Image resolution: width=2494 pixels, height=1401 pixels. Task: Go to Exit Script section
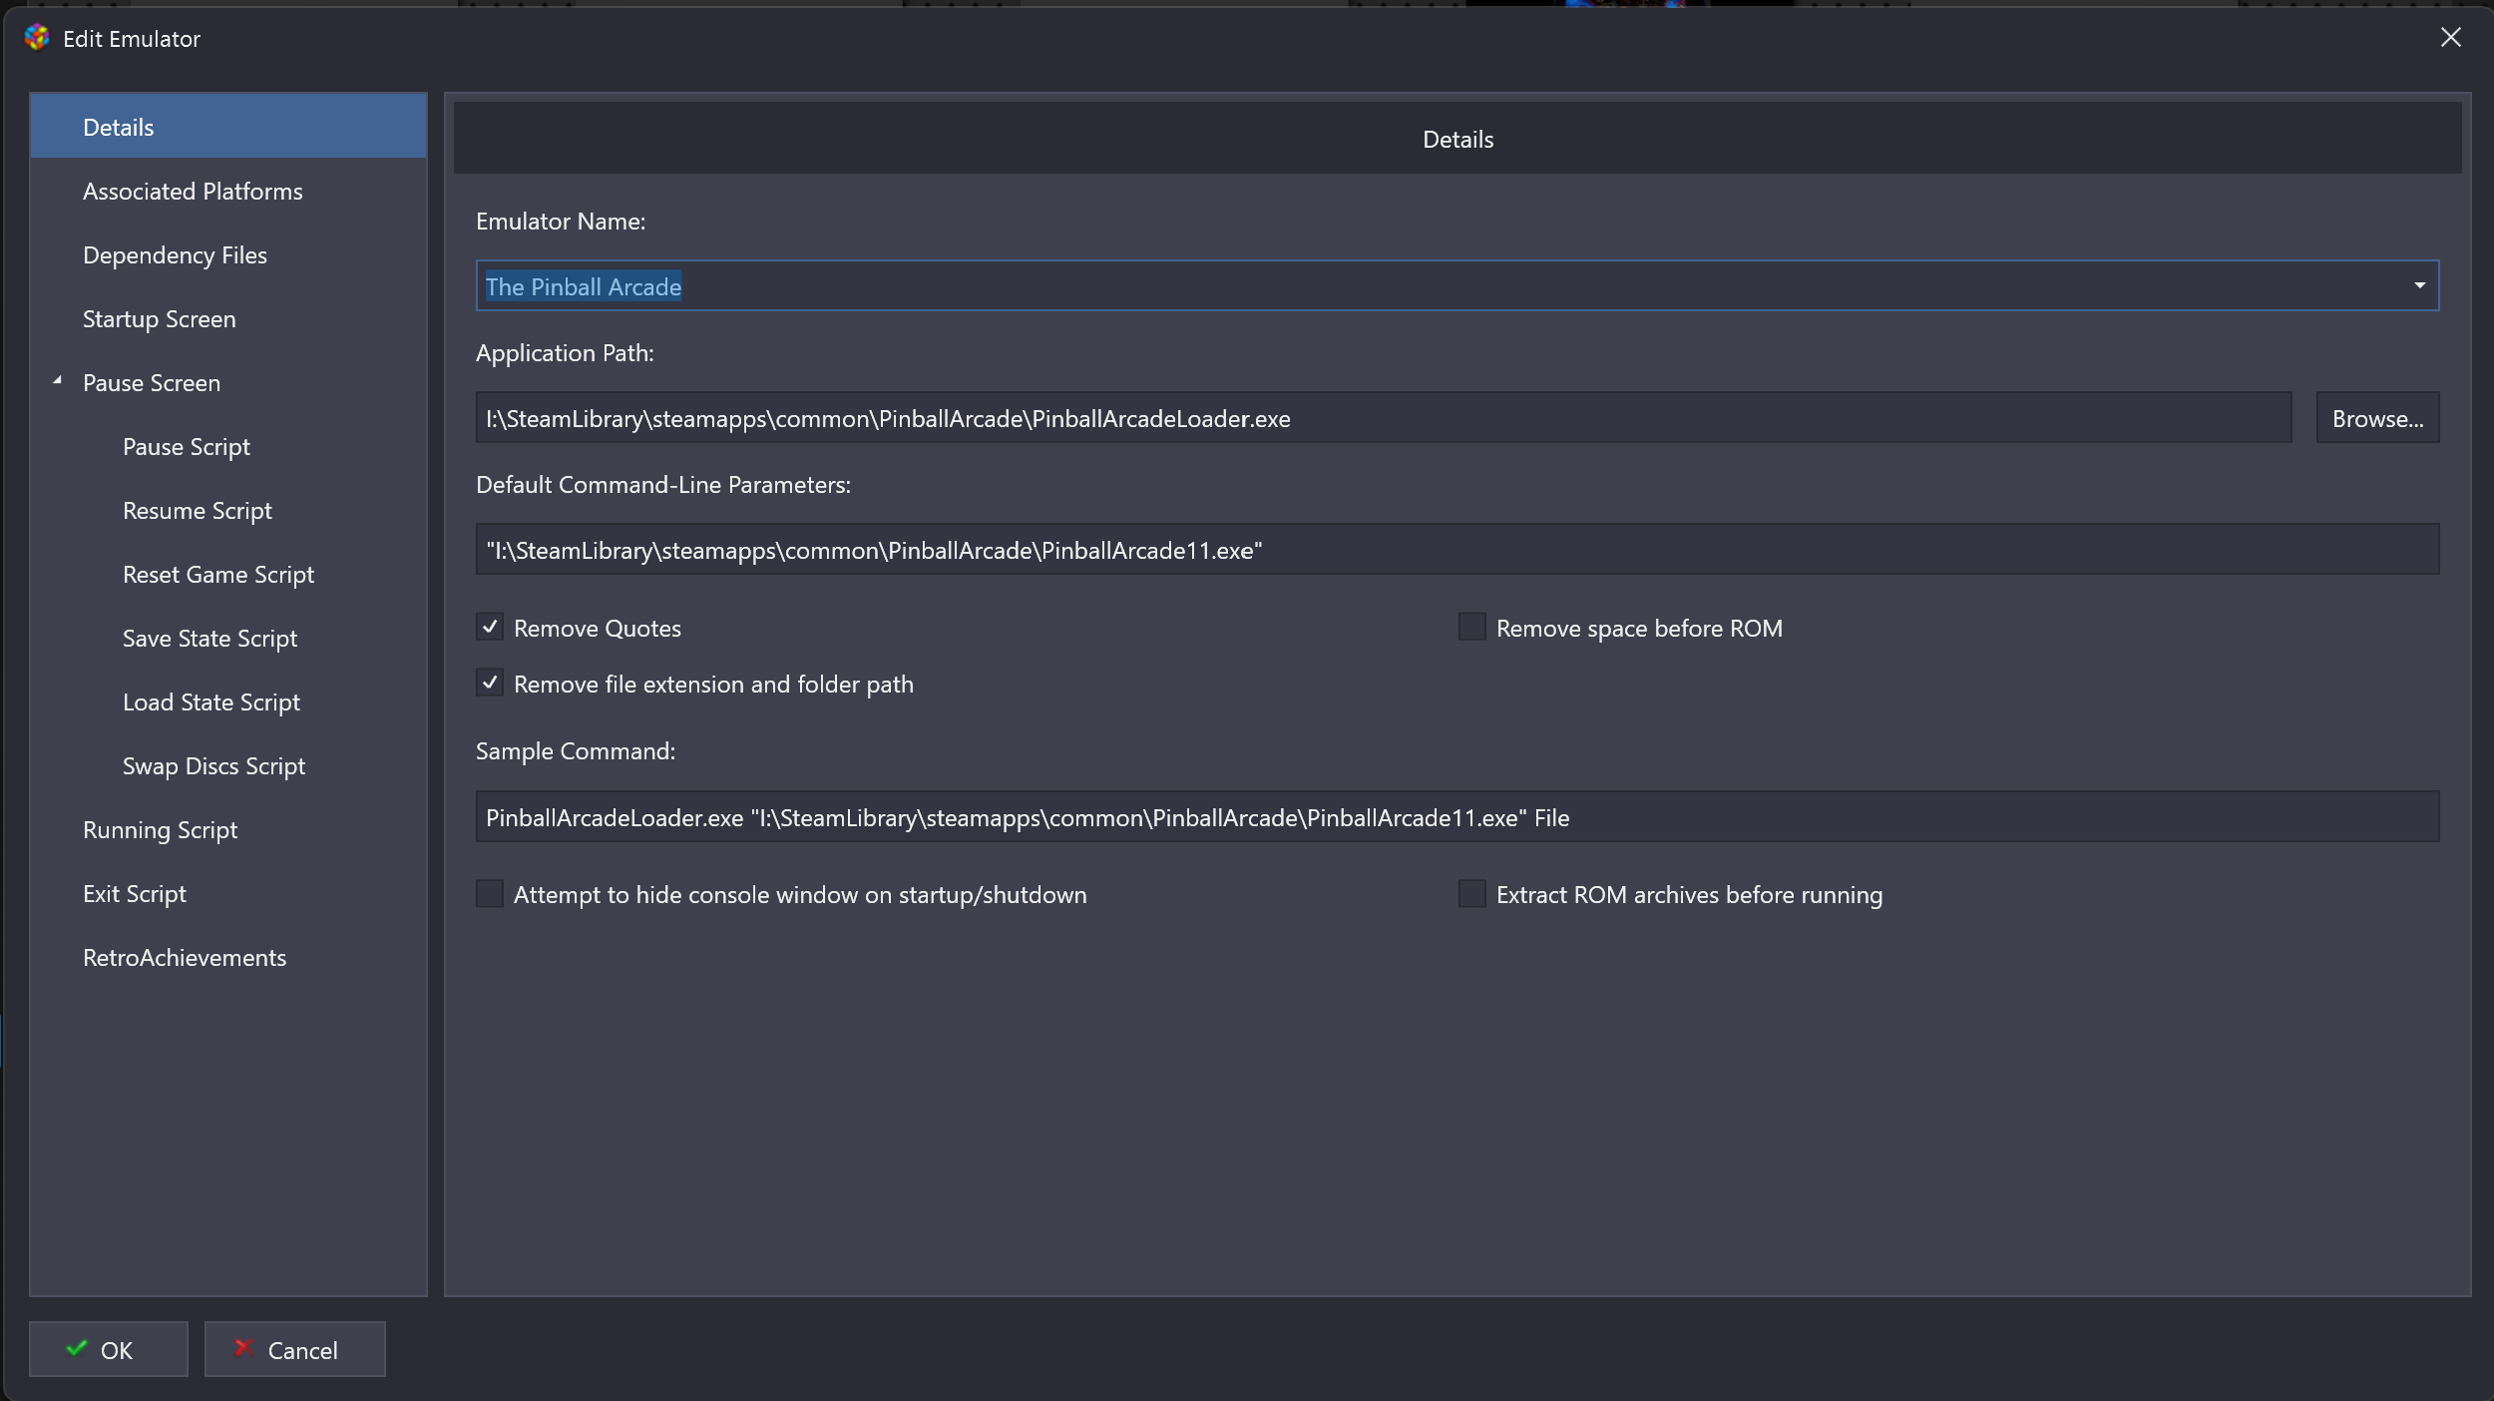coord(228,893)
